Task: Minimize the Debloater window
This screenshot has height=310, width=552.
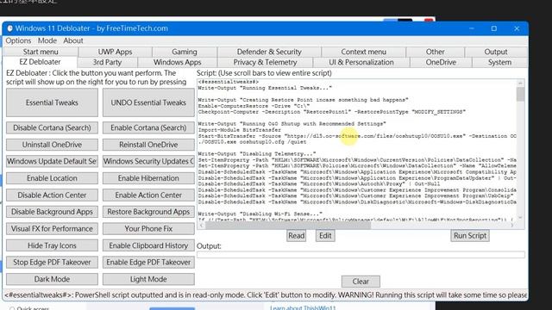Action: click(x=472, y=28)
